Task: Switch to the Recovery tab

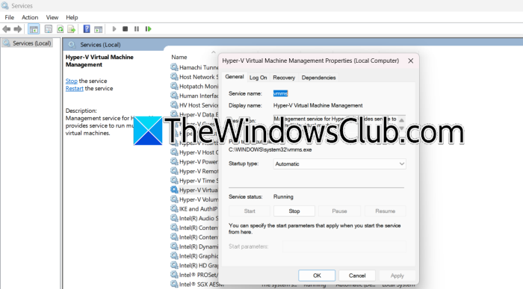Action: click(284, 78)
